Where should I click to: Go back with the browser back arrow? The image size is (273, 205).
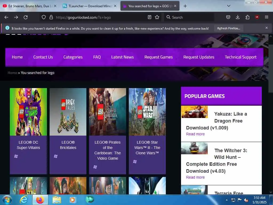pos(6,17)
